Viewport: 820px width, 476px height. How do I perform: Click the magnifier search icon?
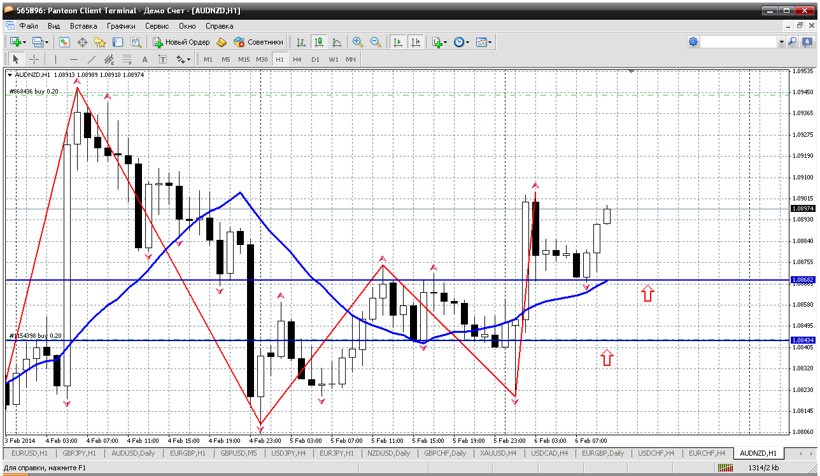tap(793, 41)
